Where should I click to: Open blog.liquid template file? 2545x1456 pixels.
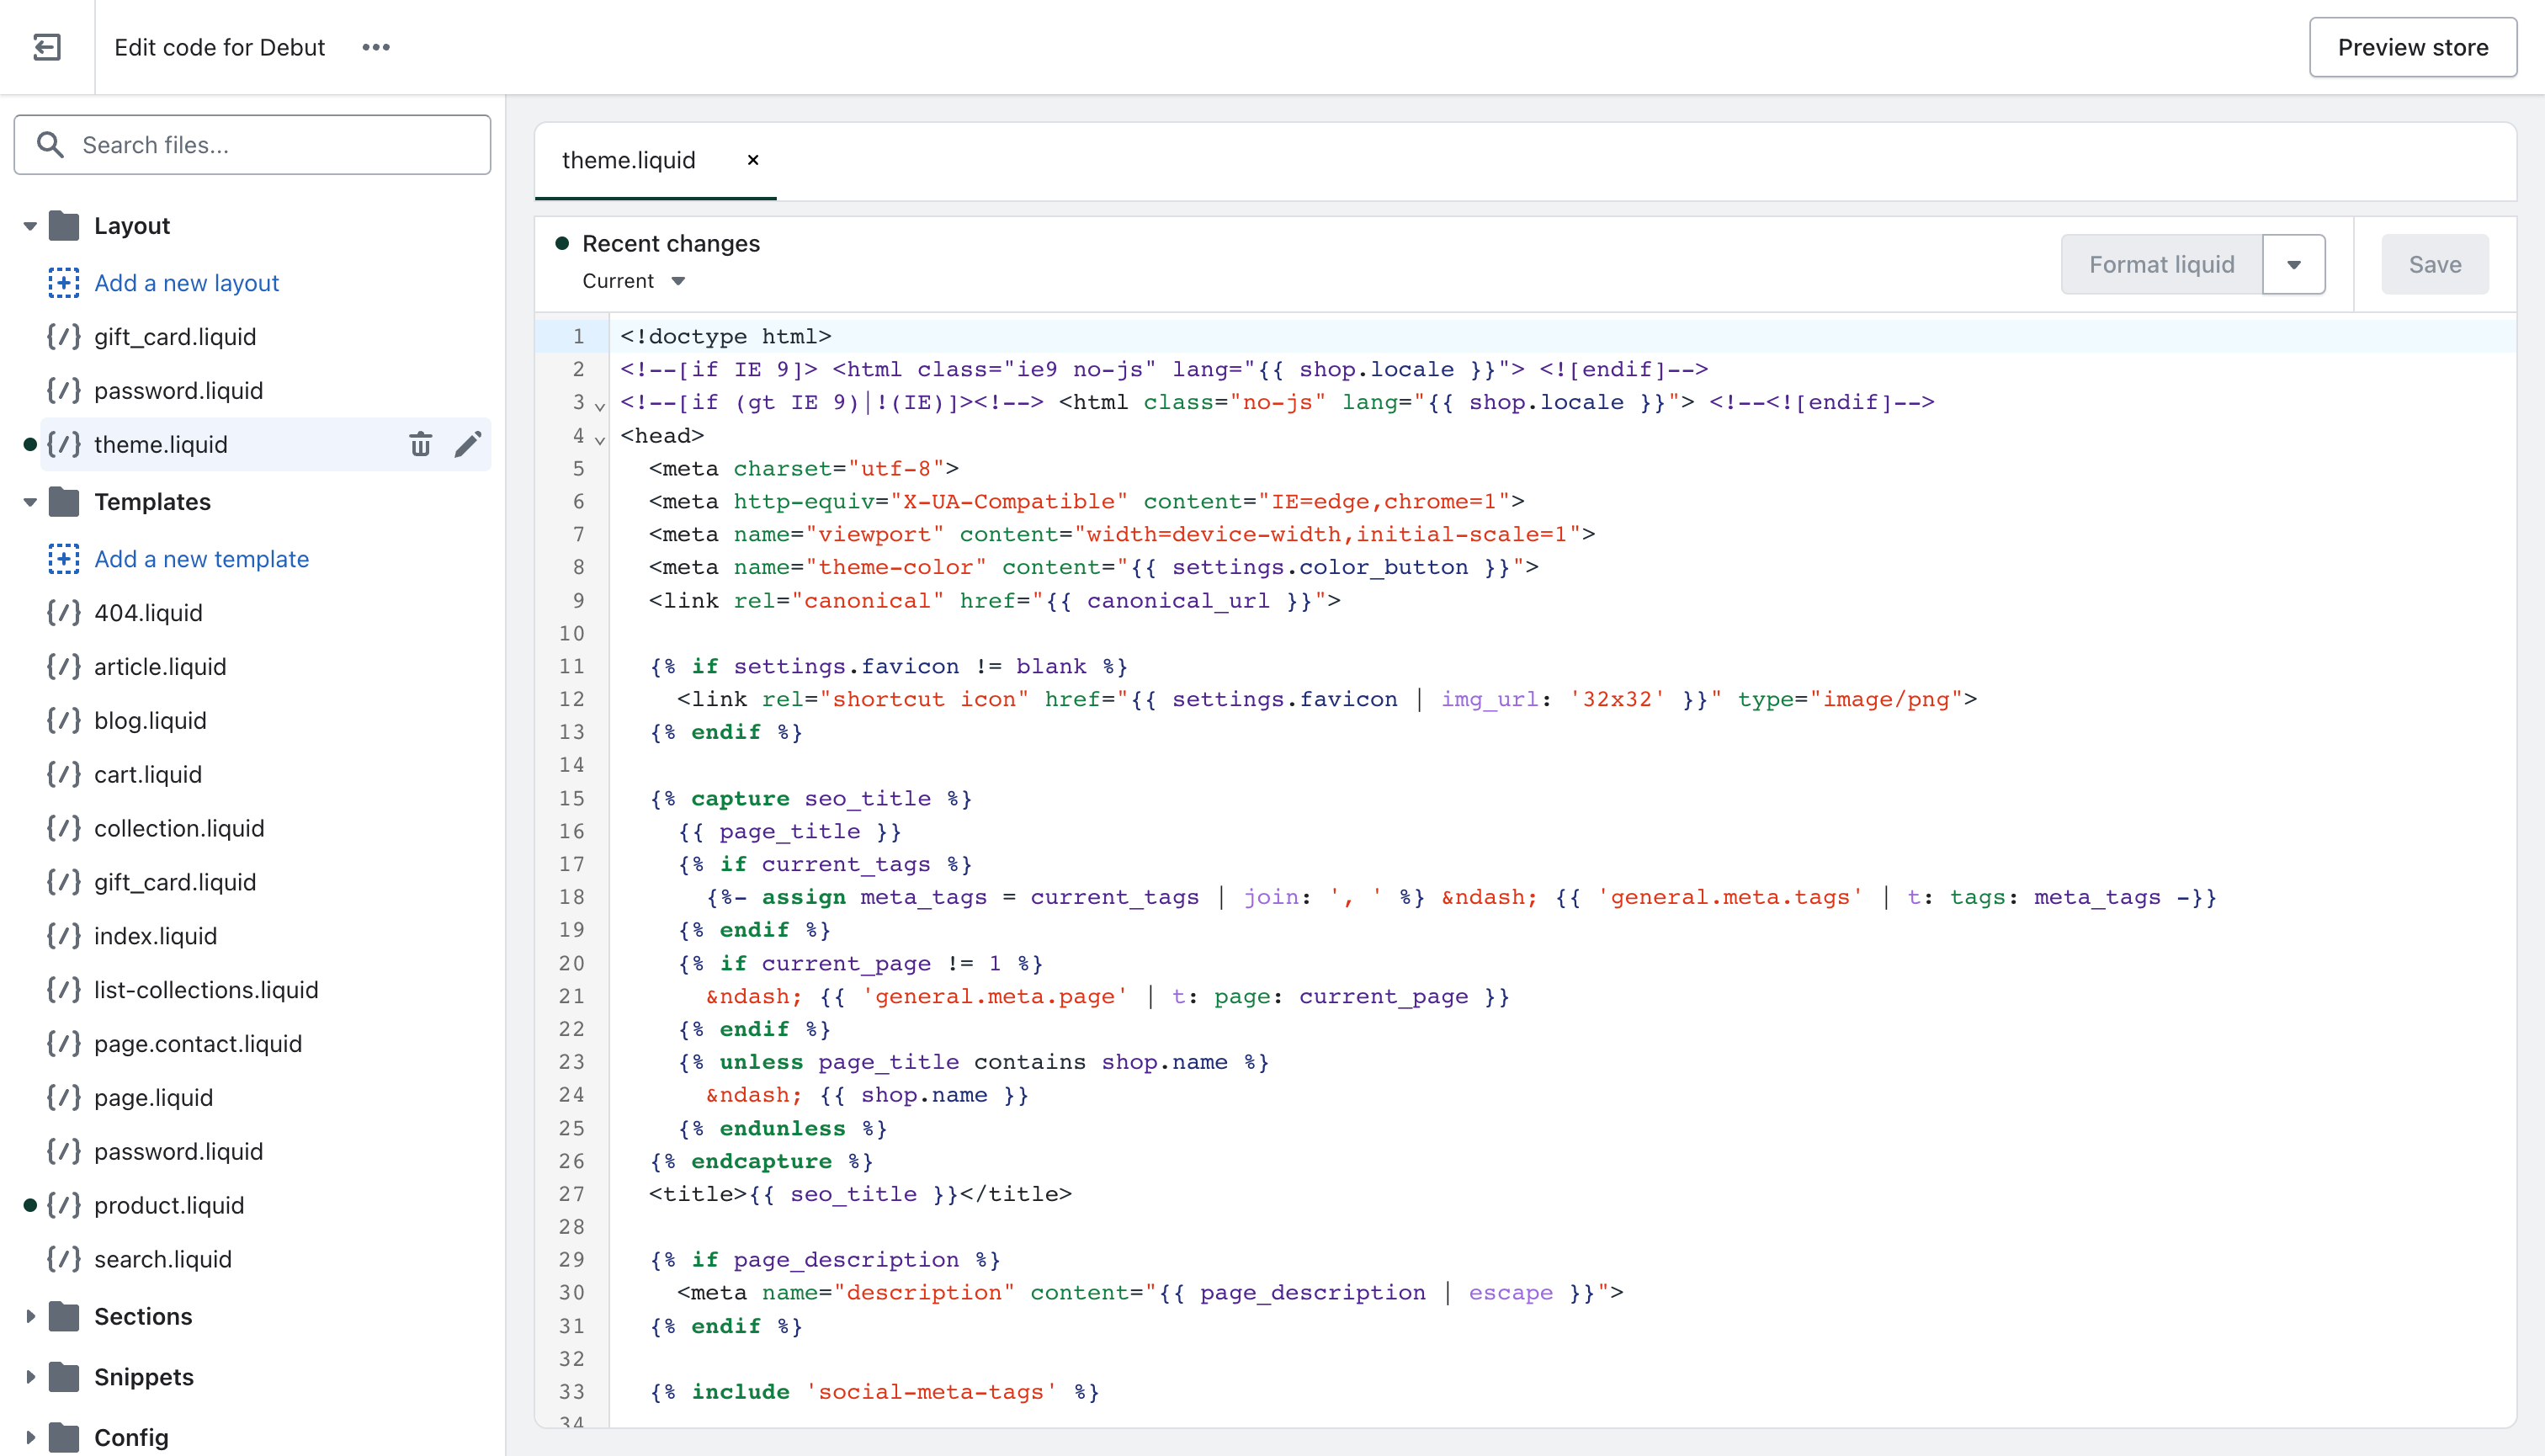(150, 721)
